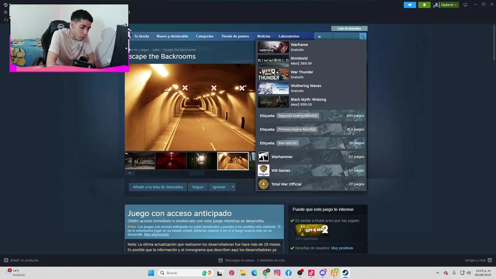Open Lista de deseados button
Image resolution: width=496 pixels, height=279 pixels.
(349, 28)
